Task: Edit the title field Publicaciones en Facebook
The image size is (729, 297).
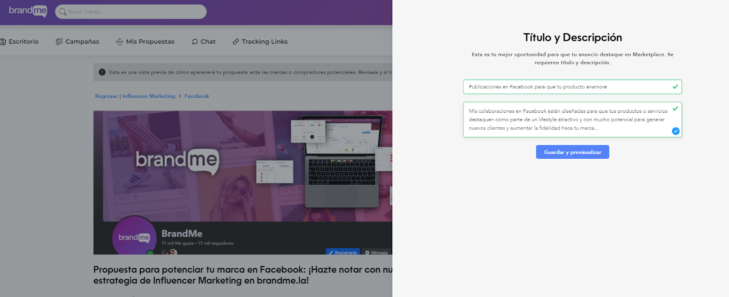Action: point(572,87)
